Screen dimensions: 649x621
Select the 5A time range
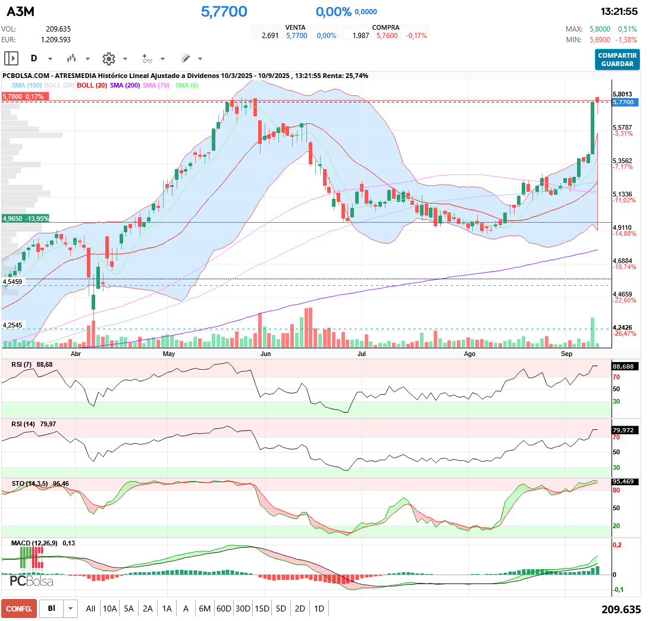(128, 608)
